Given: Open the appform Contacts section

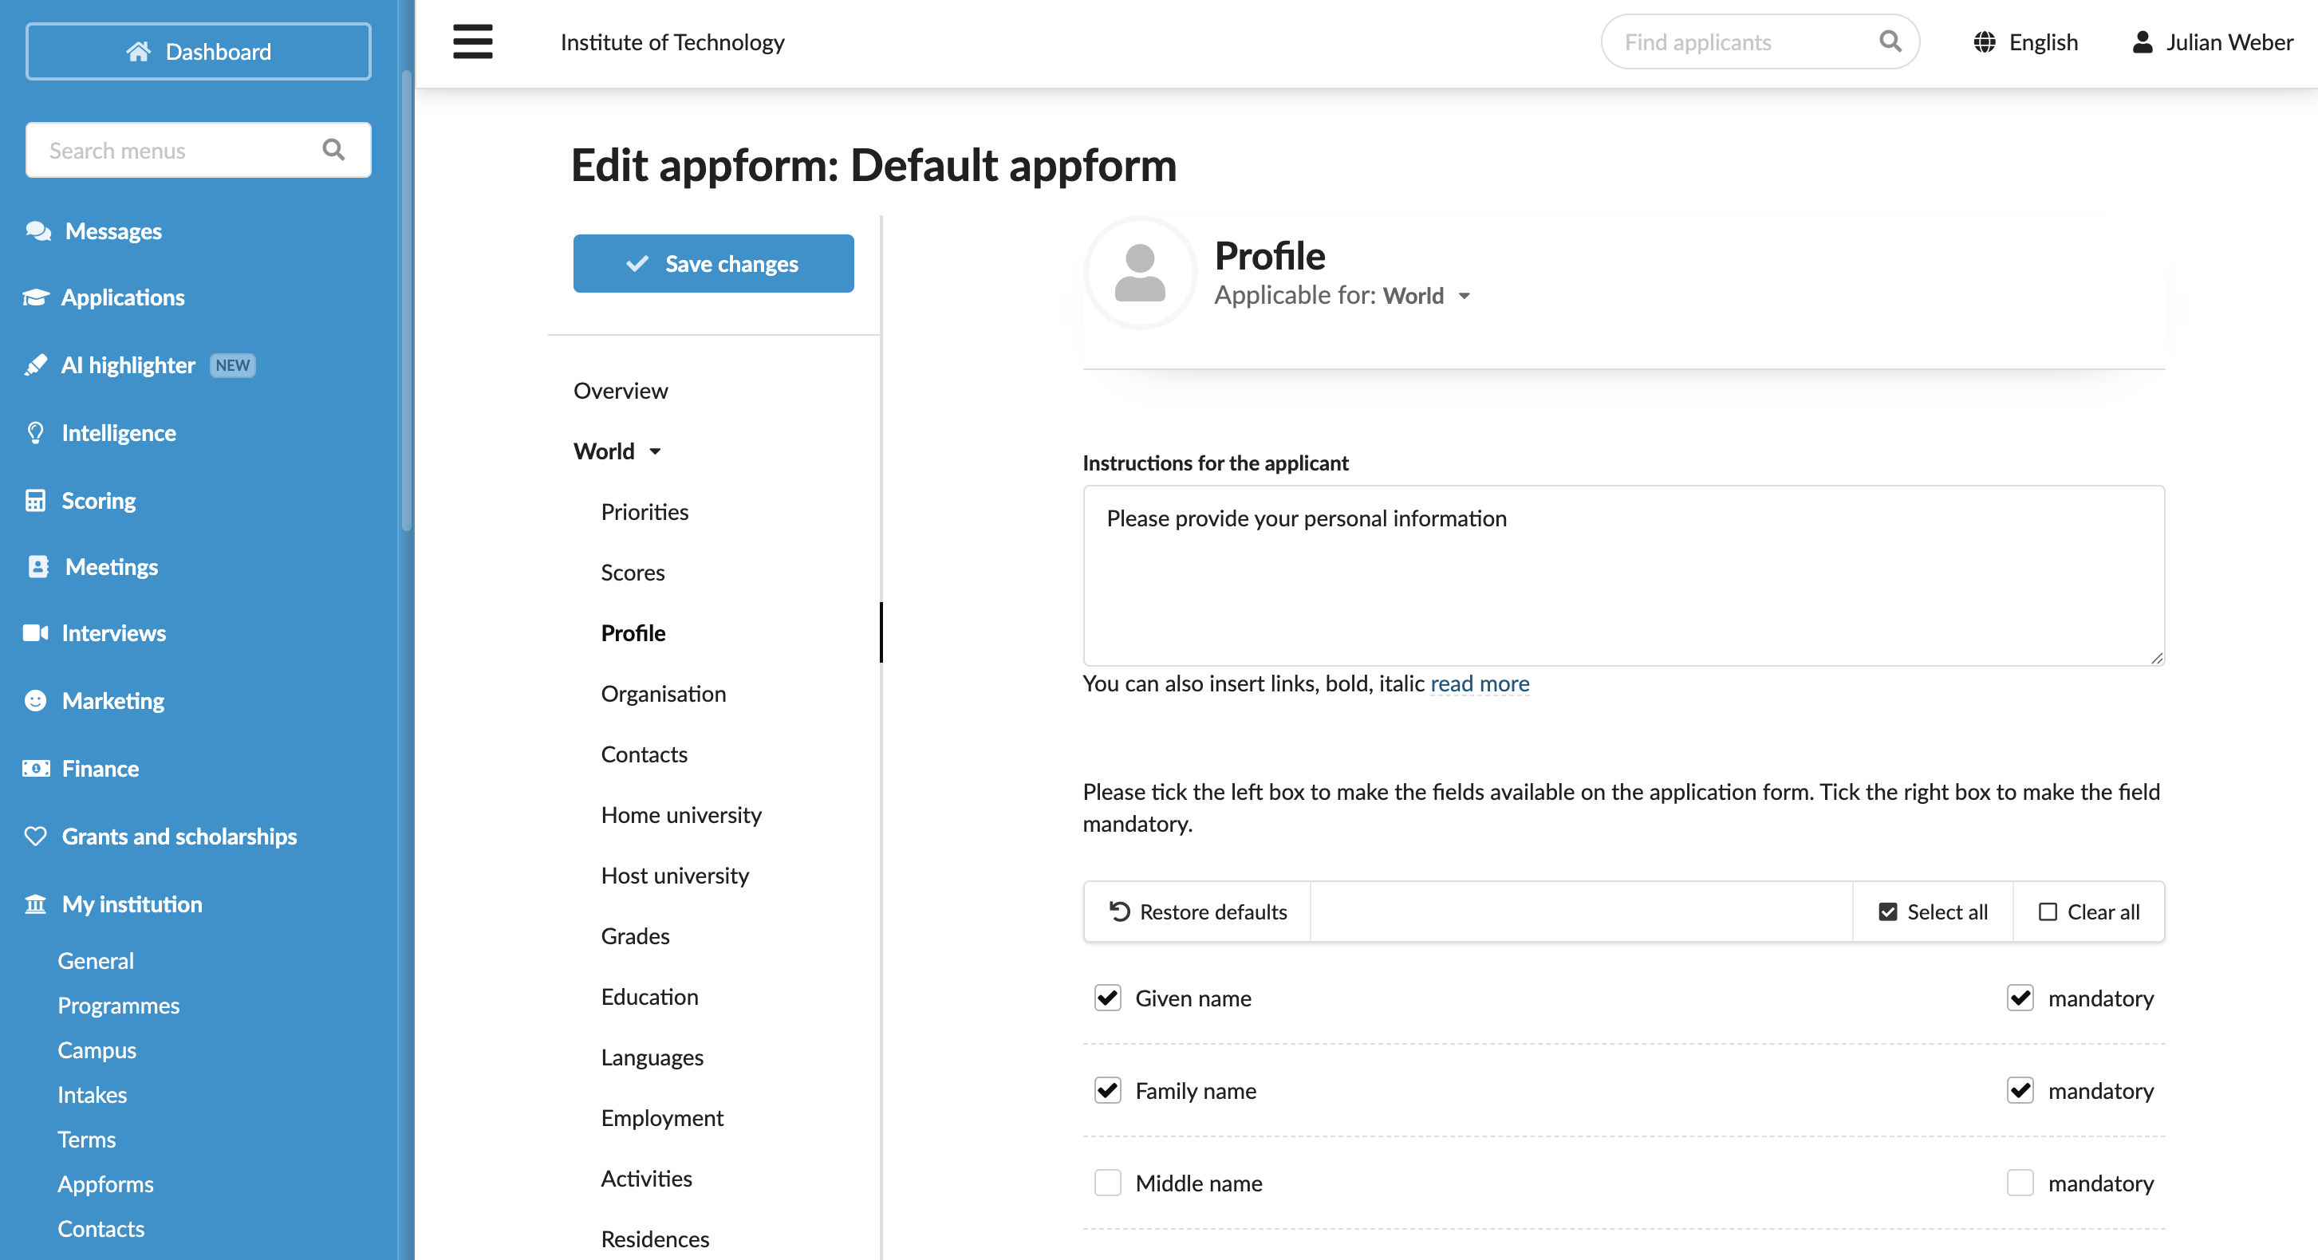Looking at the screenshot, I should [644, 754].
